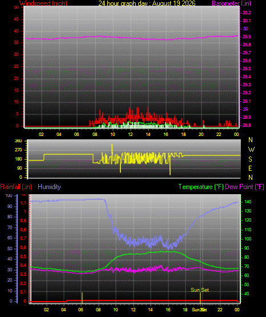Click the 35 value on windspeed axis

pyautogui.click(x=16, y=43)
